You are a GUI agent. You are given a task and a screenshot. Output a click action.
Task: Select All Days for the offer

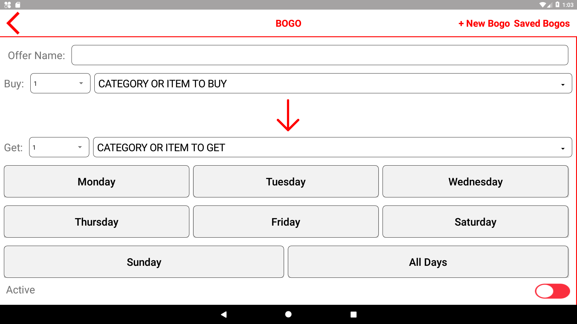pyautogui.click(x=428, y=262)
